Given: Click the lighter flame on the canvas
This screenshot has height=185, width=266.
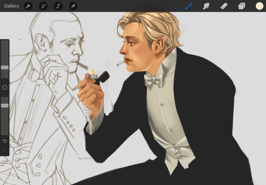Looking at the screenshot, I should (x=93, y=72).
